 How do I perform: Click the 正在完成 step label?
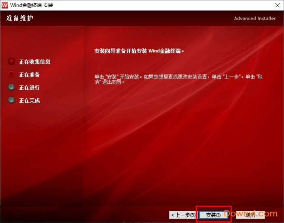(x=29, y=100)
